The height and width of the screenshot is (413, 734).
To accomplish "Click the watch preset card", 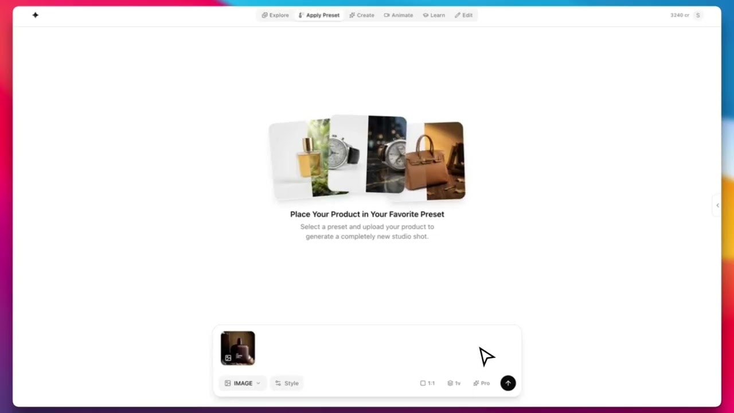I will tap(368, 154).
